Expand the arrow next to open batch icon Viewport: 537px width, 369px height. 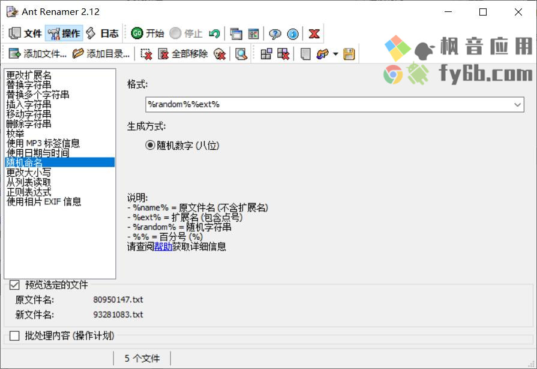335,54
